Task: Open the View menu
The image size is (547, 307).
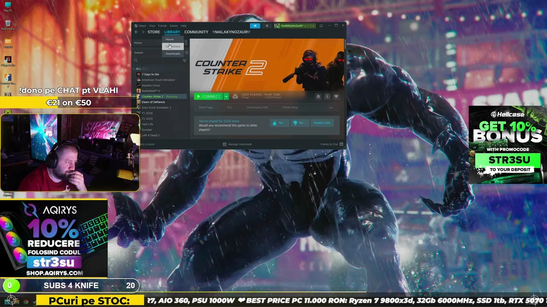Action: pos(152,26)
